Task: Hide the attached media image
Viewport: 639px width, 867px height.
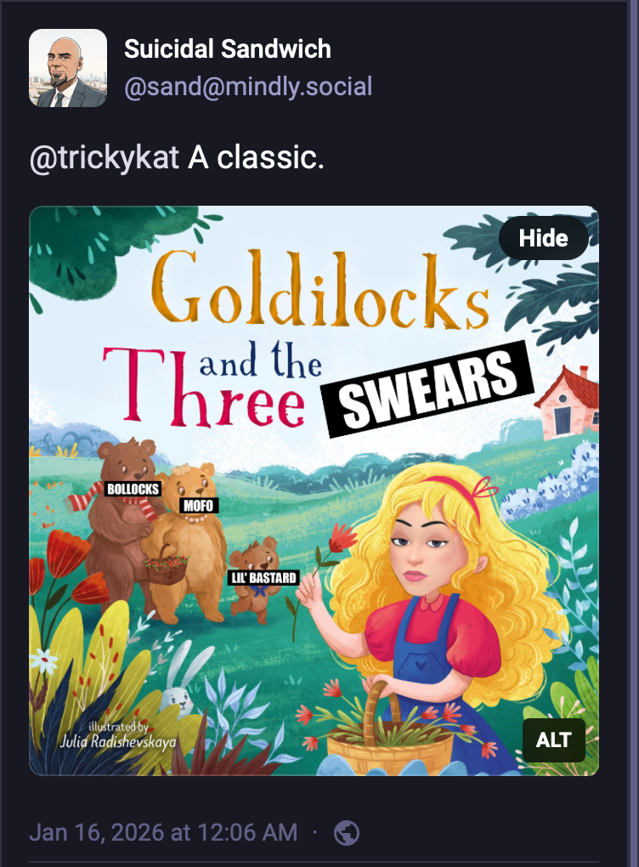Action: [x=543, y=238]
